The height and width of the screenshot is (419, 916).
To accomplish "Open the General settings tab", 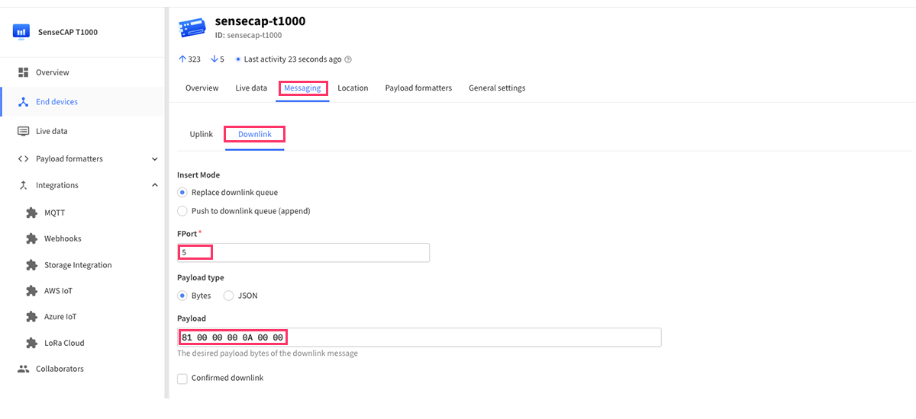I will [x=497, y=88].
